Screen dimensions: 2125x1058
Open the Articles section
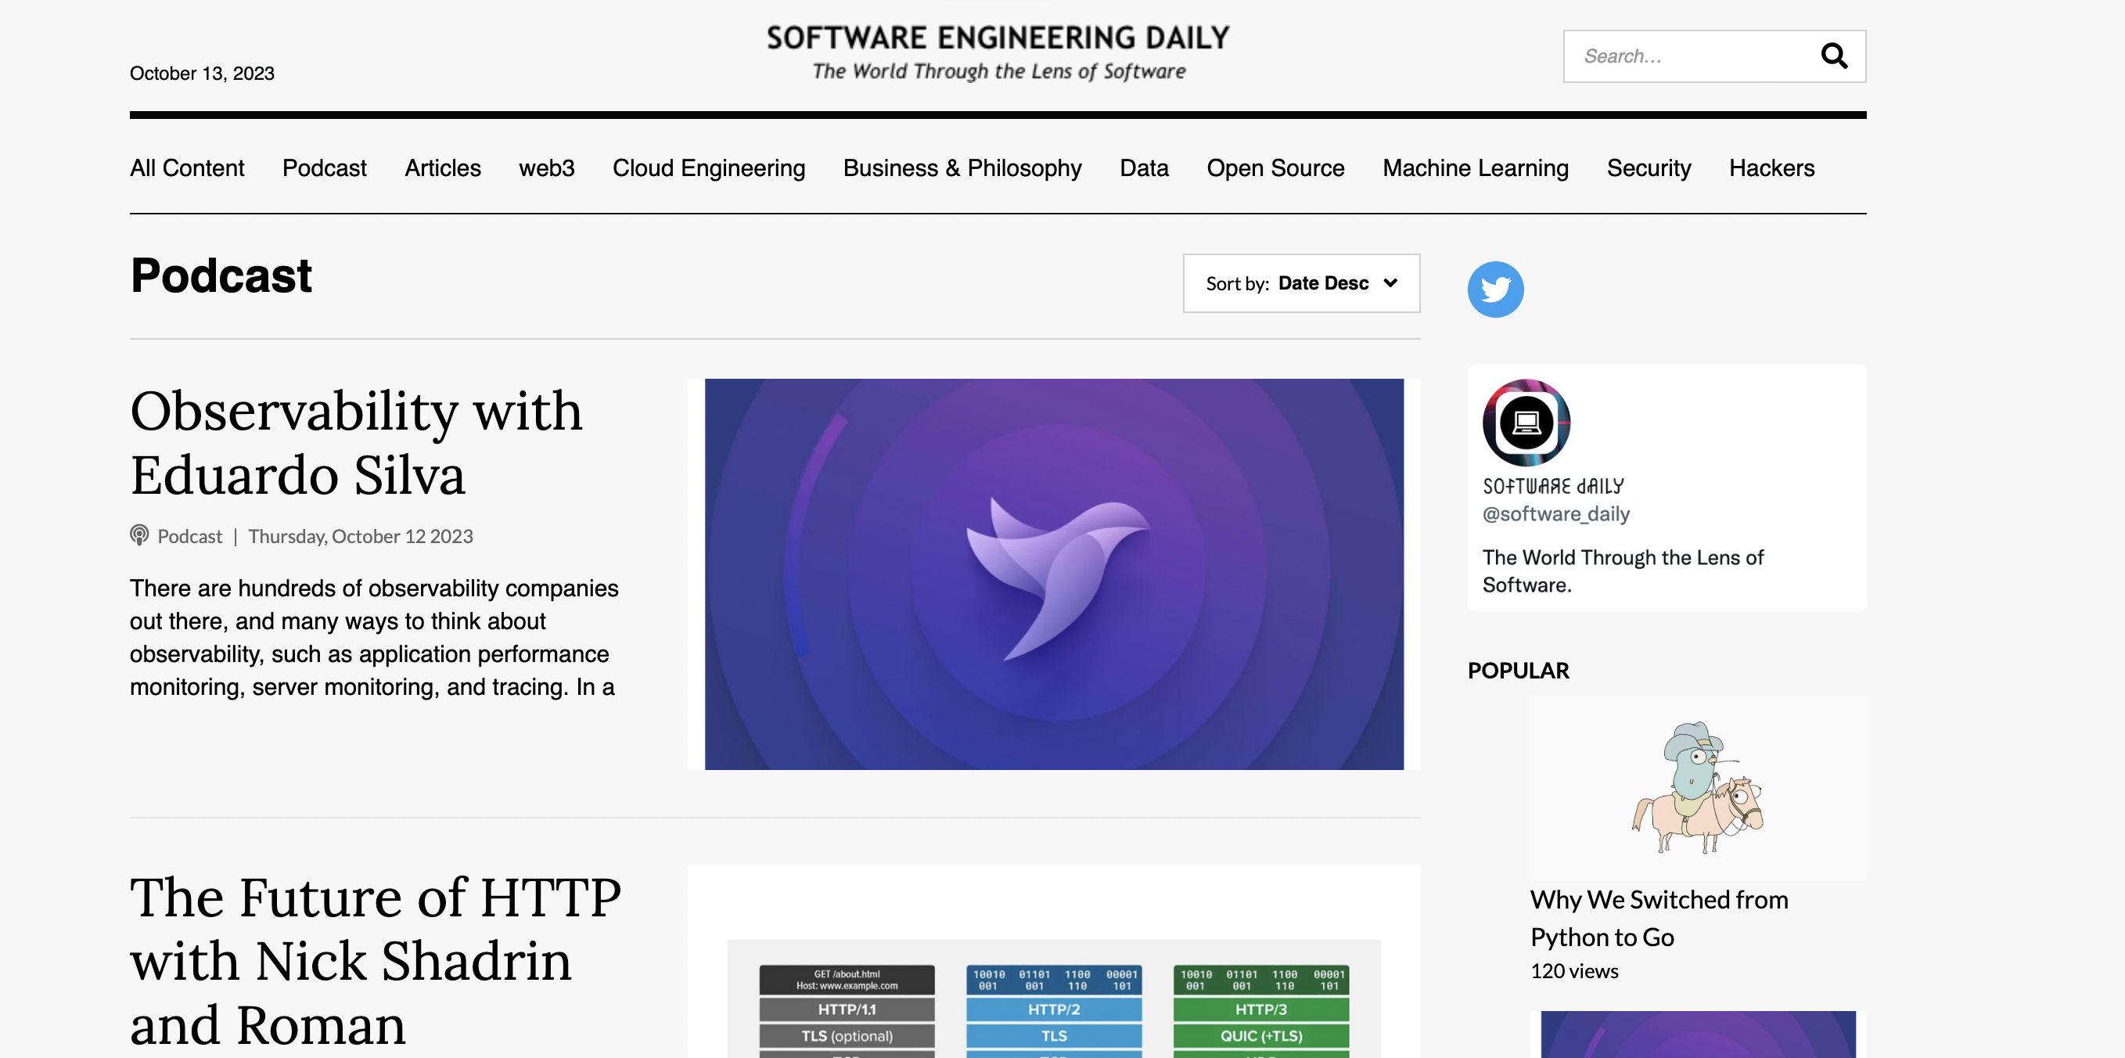tap(442, 168)
